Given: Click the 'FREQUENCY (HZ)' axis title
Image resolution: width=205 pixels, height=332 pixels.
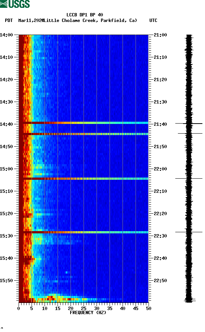Looking at the screenshot, I should point(88,313).
